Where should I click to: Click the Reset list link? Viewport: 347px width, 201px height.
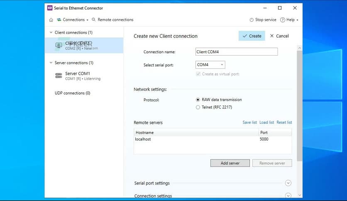coord(284,123)
